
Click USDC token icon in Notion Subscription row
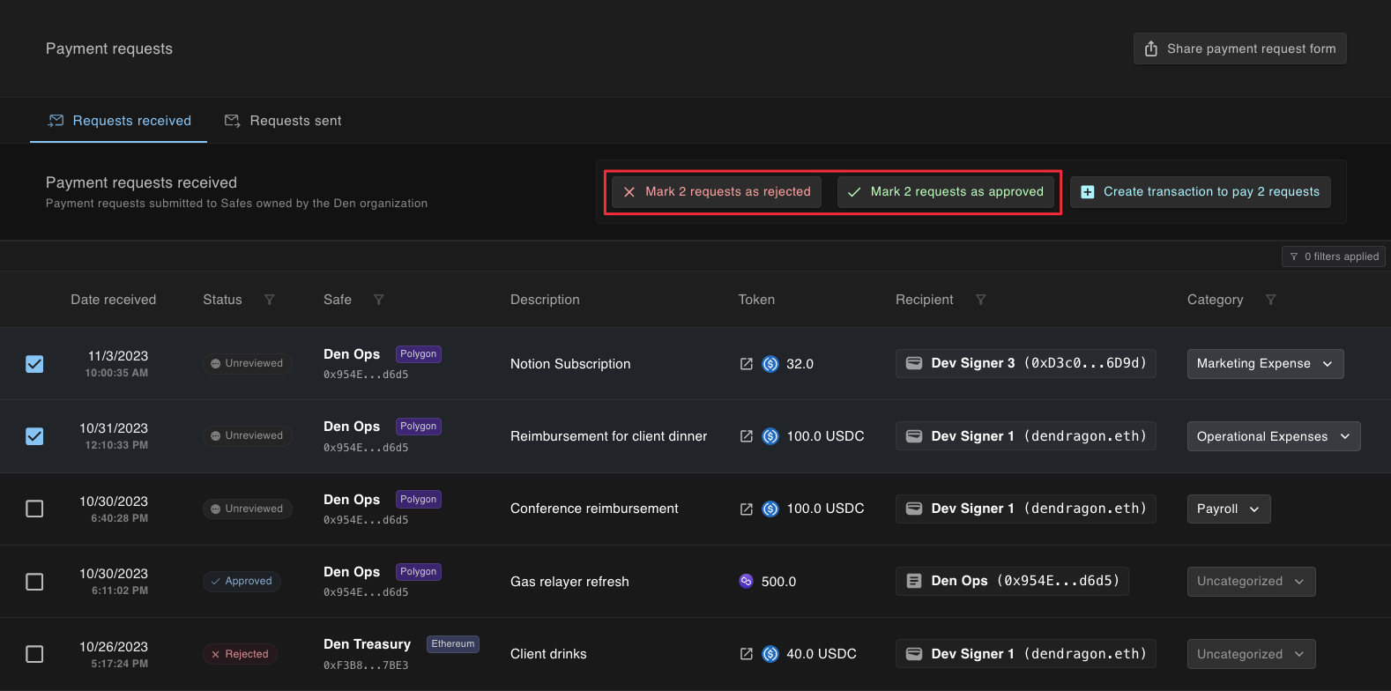pyautogui.click(x=770, y=364)
